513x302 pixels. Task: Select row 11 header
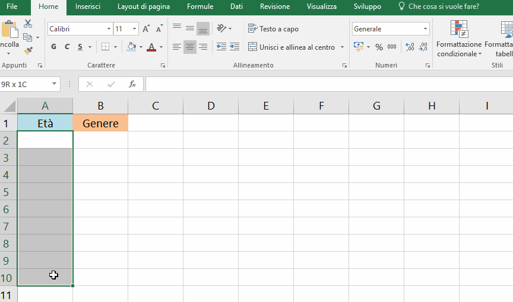click(x=8, y=295)
